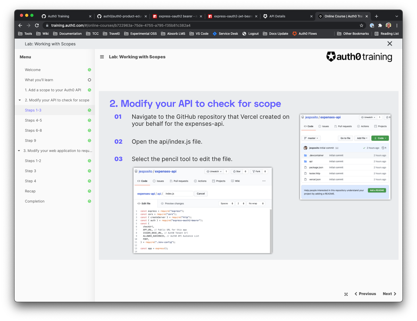Screen dimensions: 417x321
Task: Switch to the auth0/auth0-product-edu tab
Action: tap(122, 16)
